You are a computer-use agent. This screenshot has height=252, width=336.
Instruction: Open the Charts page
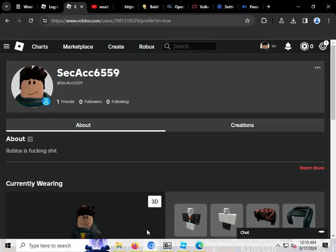coord(40,47)
